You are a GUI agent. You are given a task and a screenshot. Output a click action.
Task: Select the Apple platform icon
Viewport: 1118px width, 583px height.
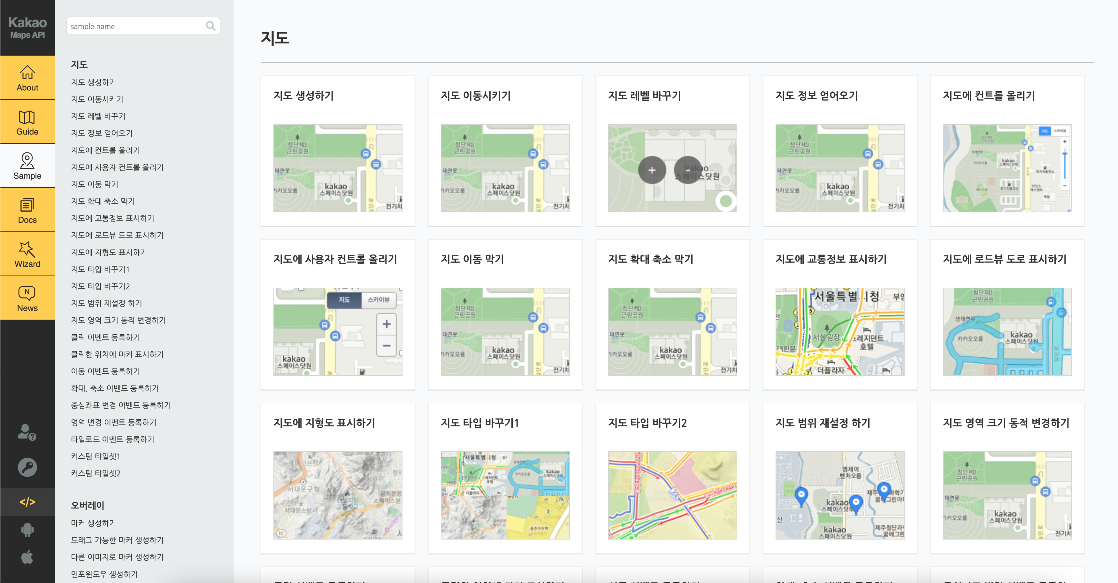pos(27,557)
